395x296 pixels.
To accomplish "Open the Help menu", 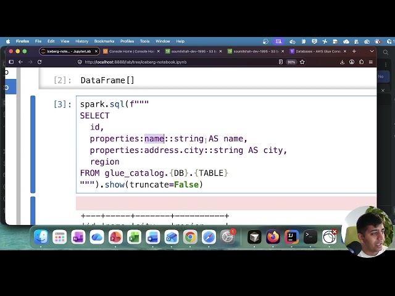I will [180, 41].
